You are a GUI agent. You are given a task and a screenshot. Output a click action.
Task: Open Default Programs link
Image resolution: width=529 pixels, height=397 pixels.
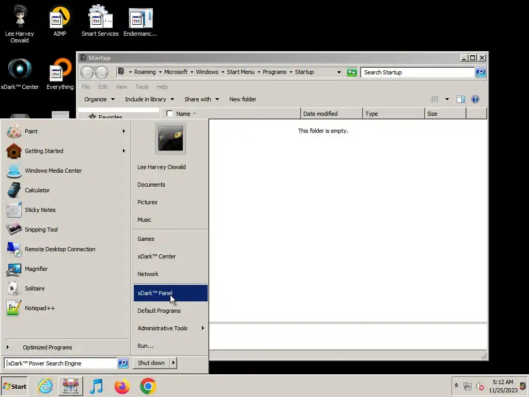170,311
